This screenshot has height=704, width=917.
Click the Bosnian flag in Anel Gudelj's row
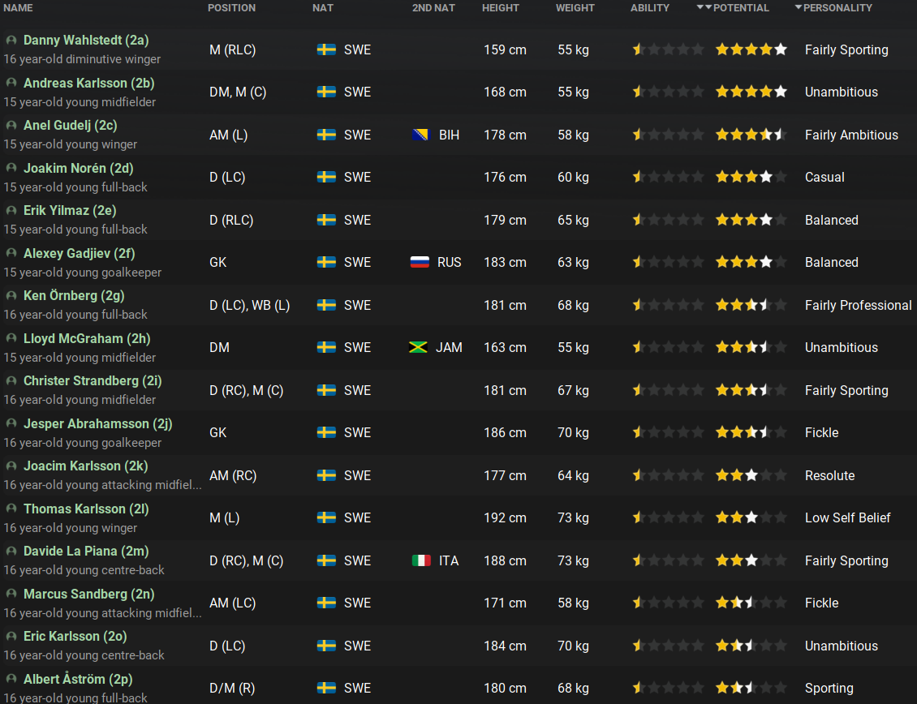point(421,135)
